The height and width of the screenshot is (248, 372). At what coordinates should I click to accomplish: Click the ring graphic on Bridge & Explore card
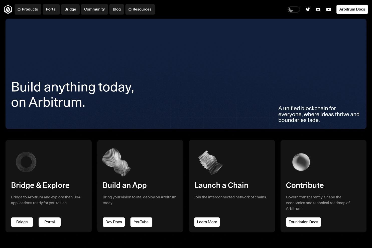point(26,162)
